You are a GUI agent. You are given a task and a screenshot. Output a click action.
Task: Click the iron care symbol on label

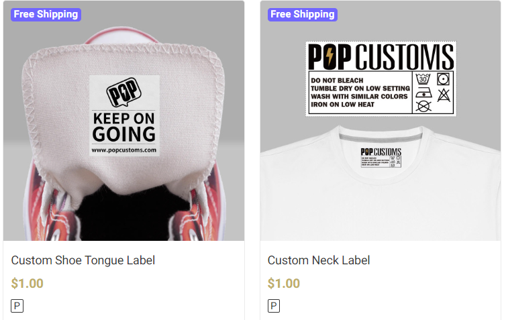point(423,93)
